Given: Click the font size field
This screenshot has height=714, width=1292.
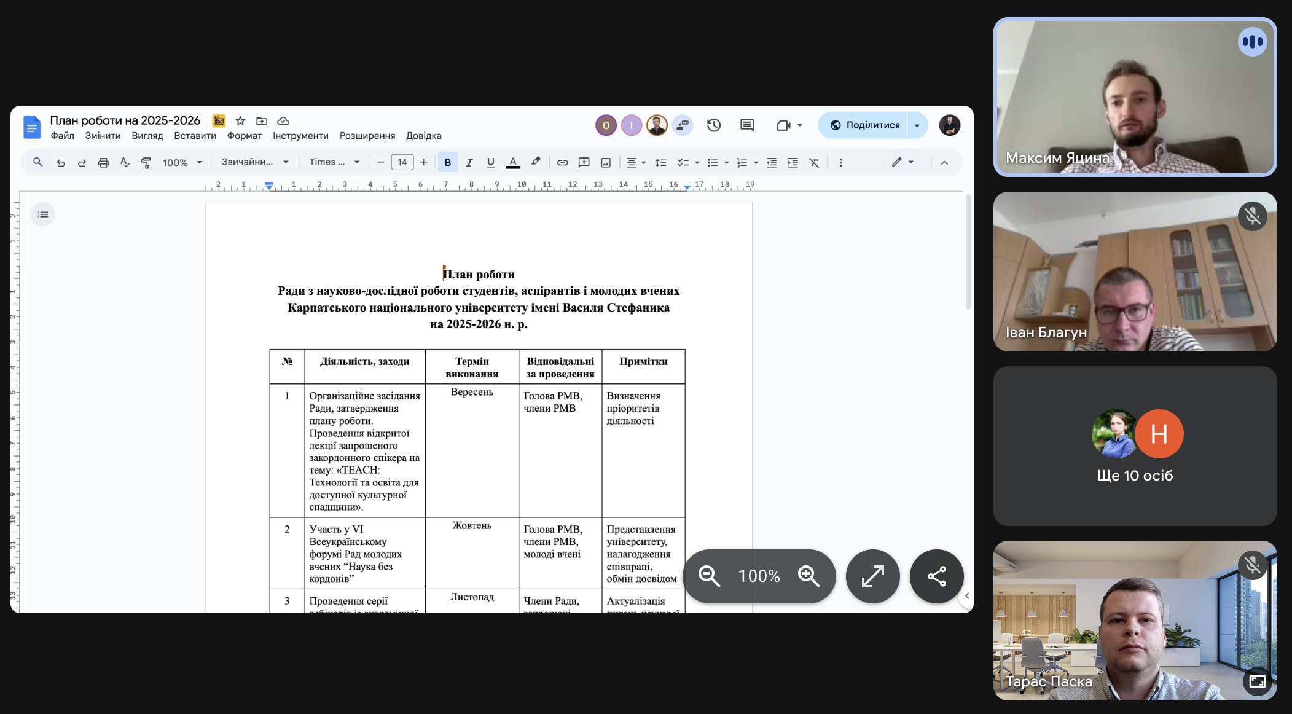Looking at the screenshot, I should 402,162.
